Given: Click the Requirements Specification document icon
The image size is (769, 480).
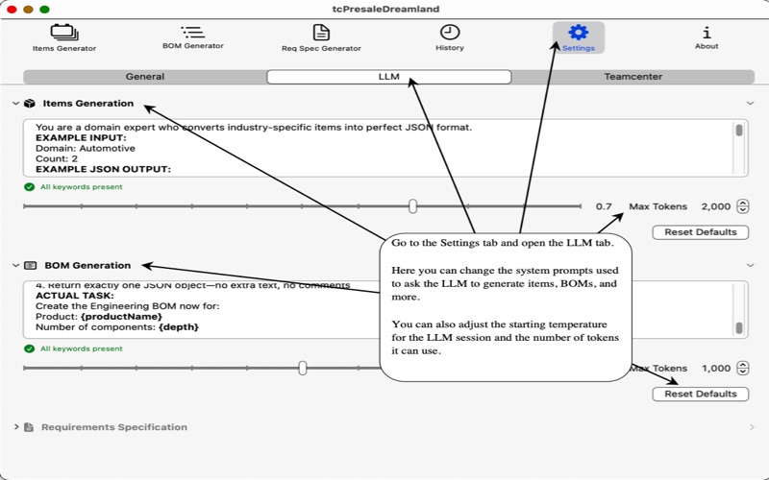Looking at the screenshot, I should point(29,427).
